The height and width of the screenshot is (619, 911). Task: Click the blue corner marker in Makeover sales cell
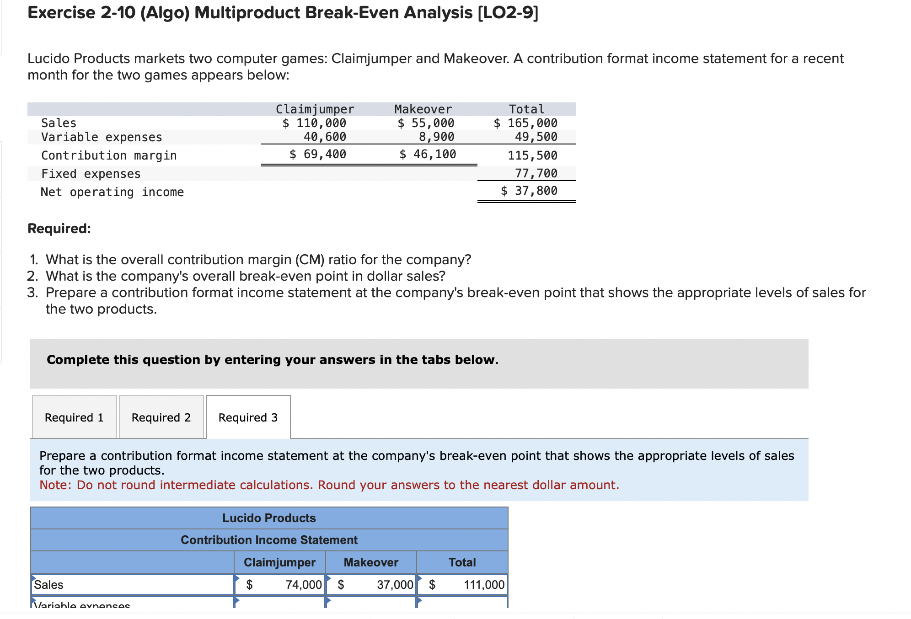coord(328,578)
